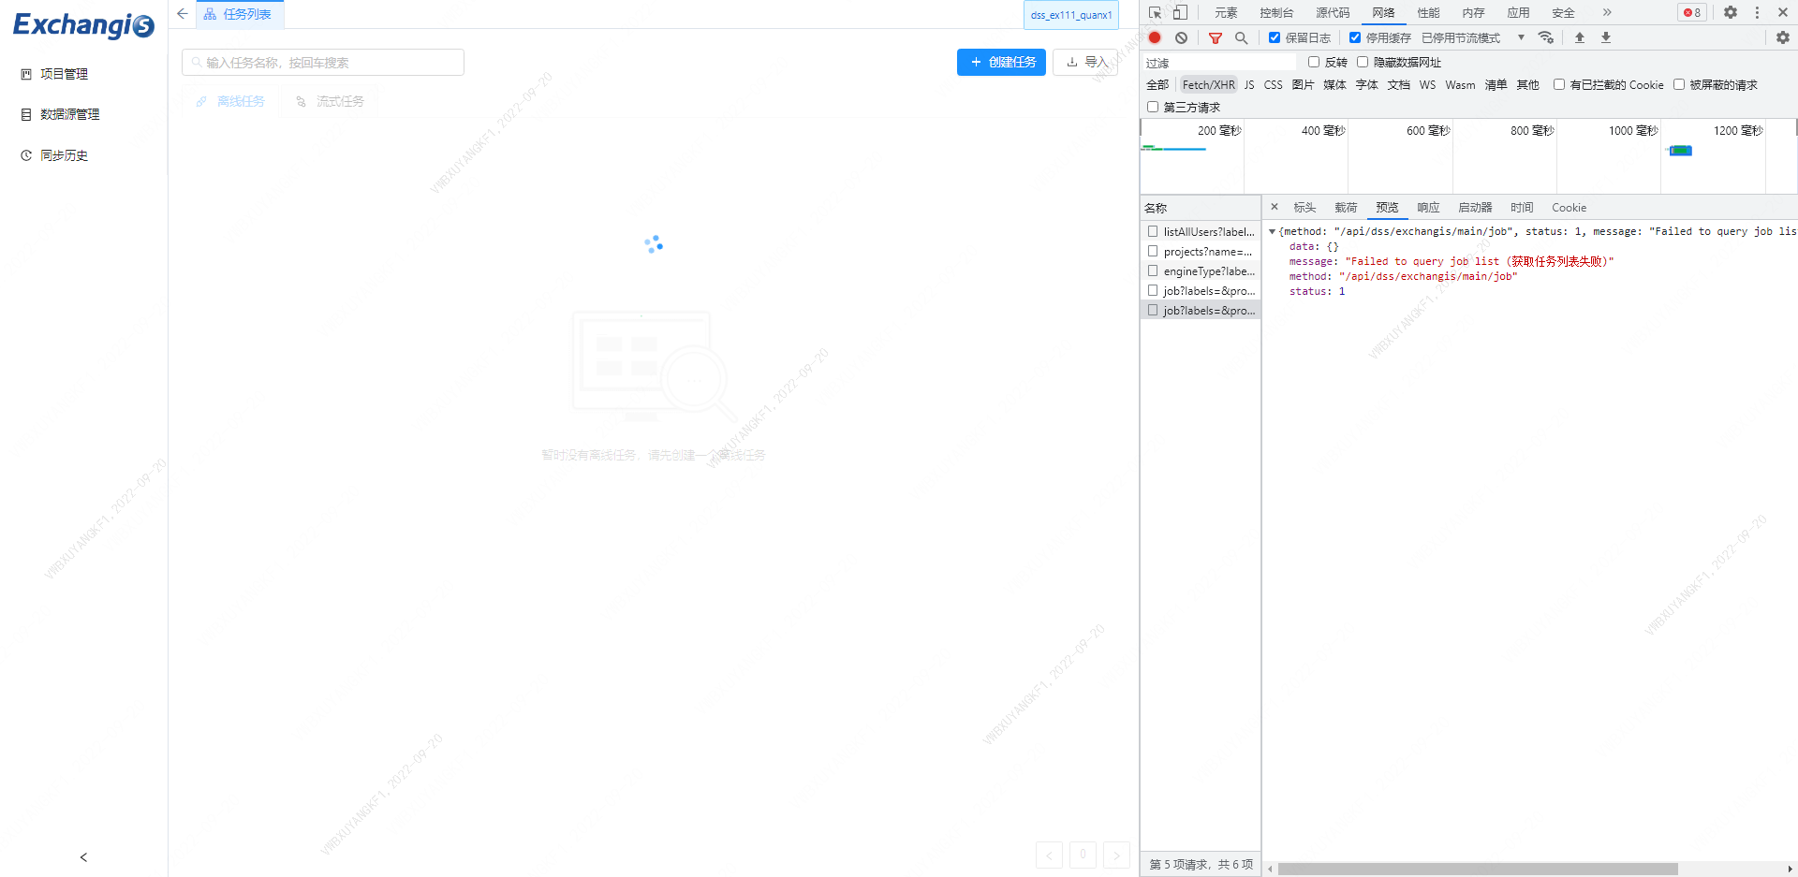This screenshot has width=1798, height=877.
Task: Switch to the 响应 tab
Action: [x=1428, y=207]
